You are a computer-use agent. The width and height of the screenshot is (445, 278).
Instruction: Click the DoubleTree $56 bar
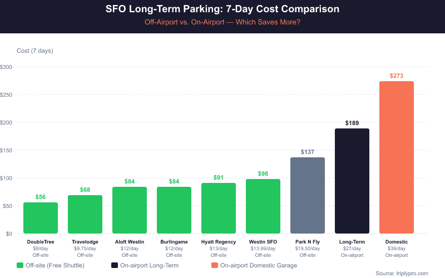pos(41,218)
